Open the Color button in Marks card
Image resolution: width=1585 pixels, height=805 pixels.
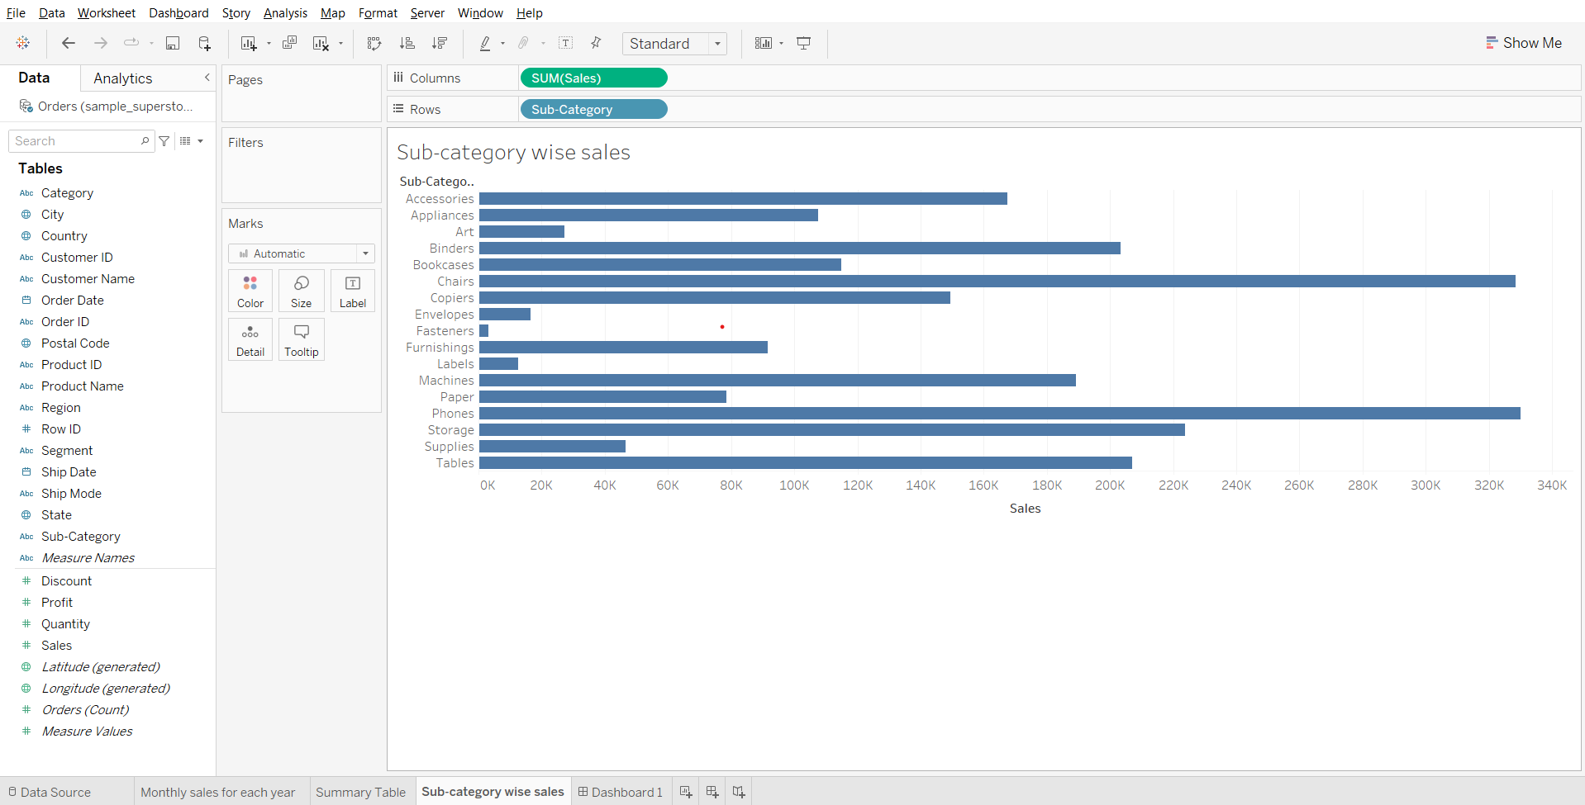tap(250, 291)
